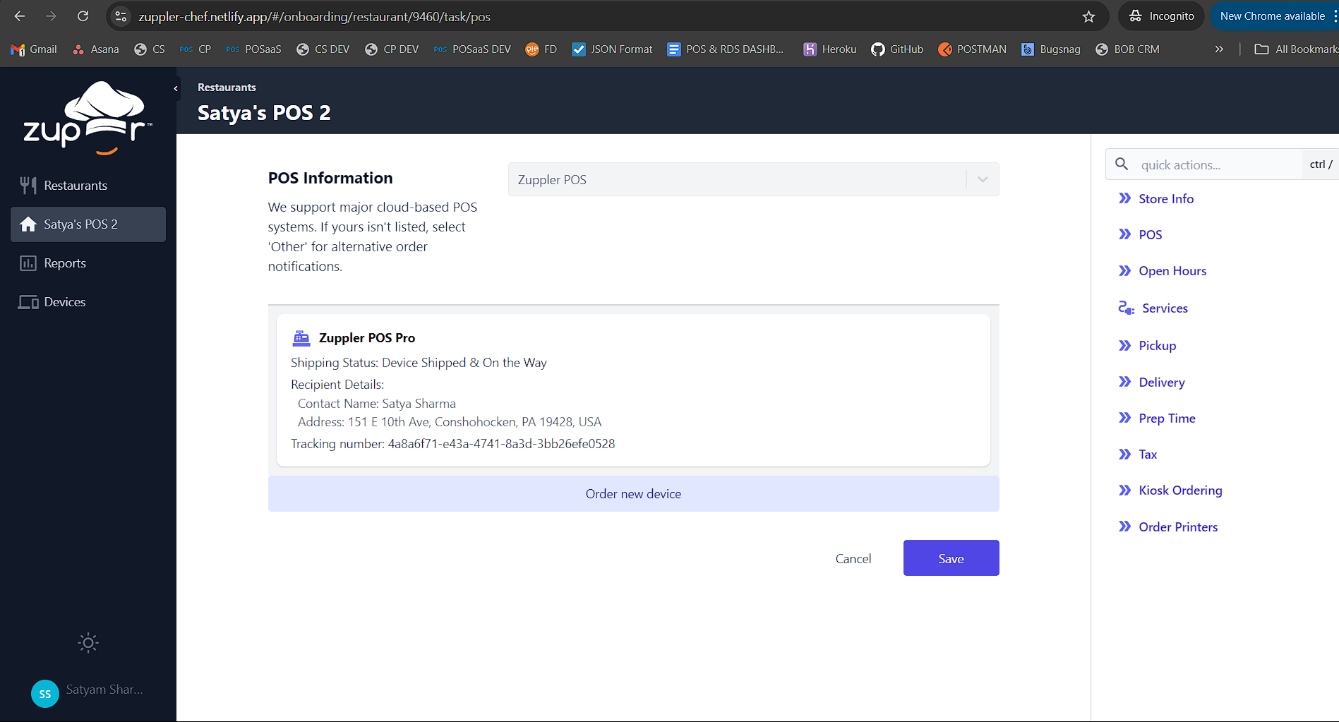Go to Open Hours task
Viewport: 1339px width, 722px height.
point(1163,271)
